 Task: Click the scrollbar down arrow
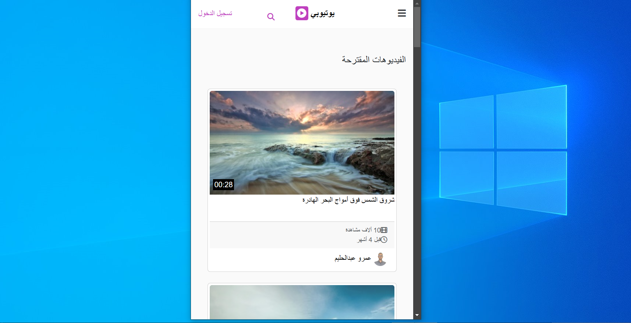click(417, 315)
